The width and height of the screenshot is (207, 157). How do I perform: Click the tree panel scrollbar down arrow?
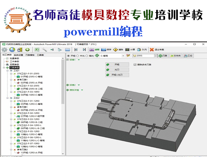(63, 154)
